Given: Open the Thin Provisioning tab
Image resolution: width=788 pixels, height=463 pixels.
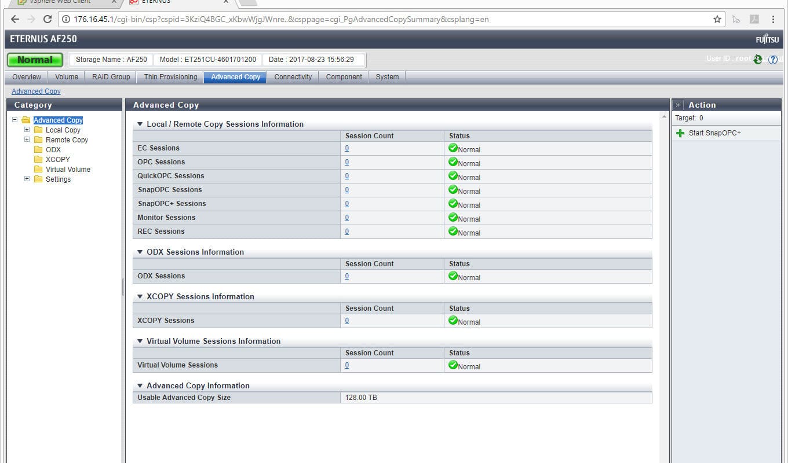Looking at the screenshot, I should (170, 77).
